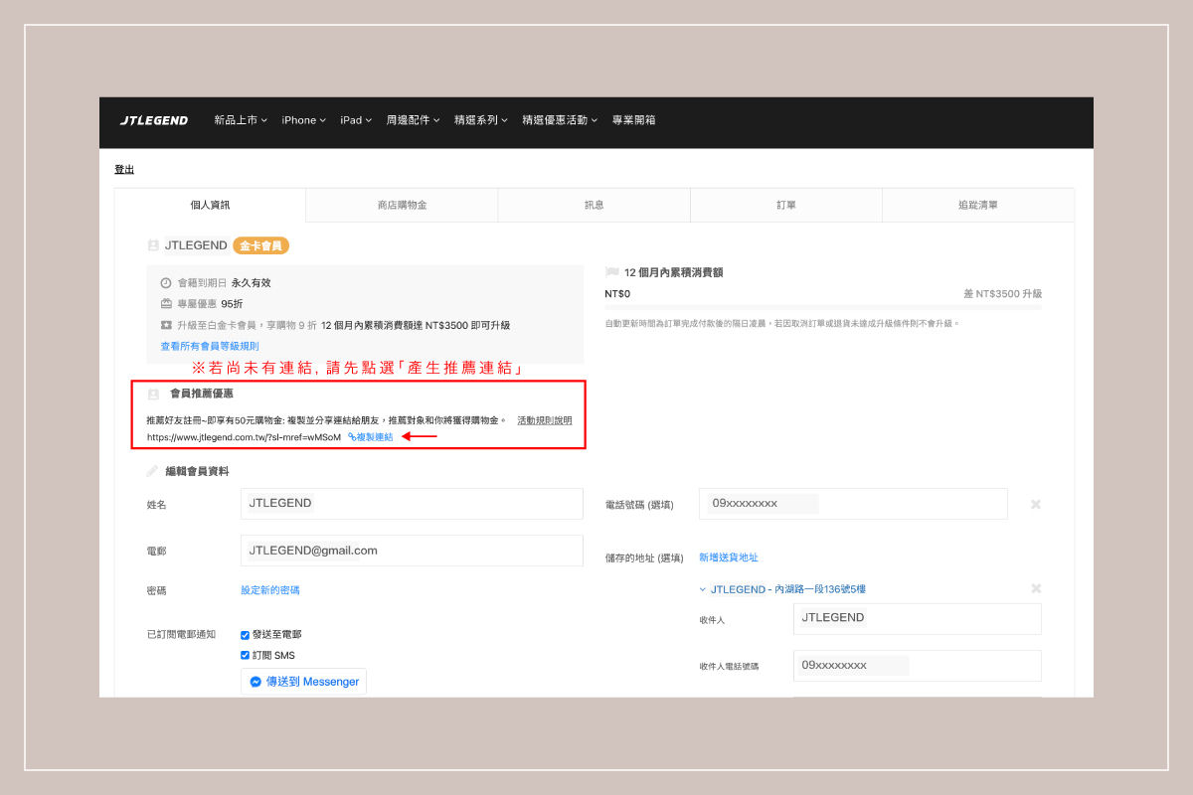This screenshot has width=1193, height=795.
Task: Click the pencil icon next to 編輯會員資料
Action: [x=152, y=471]
